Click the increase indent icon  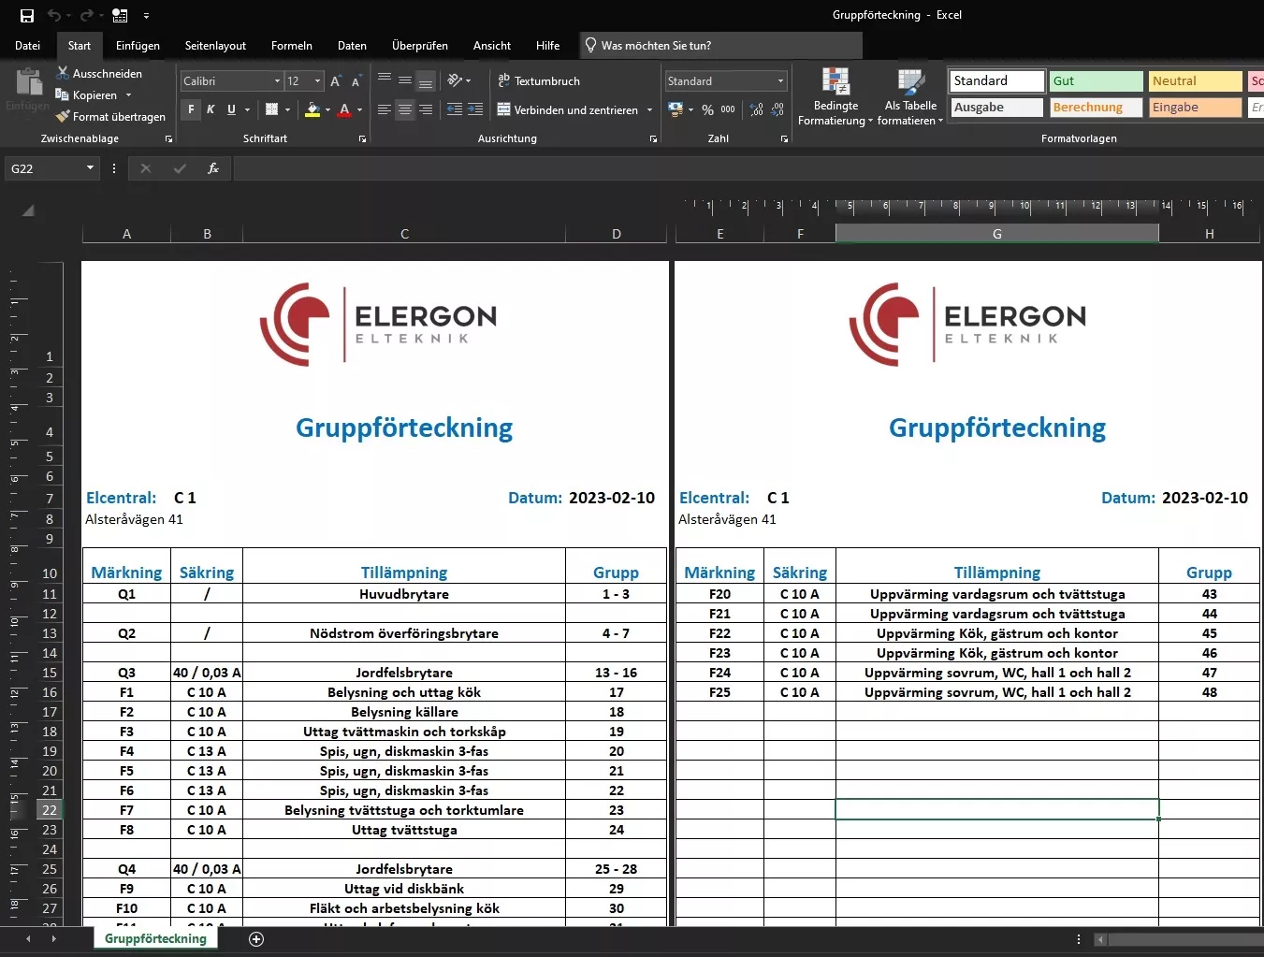(475, 109)
